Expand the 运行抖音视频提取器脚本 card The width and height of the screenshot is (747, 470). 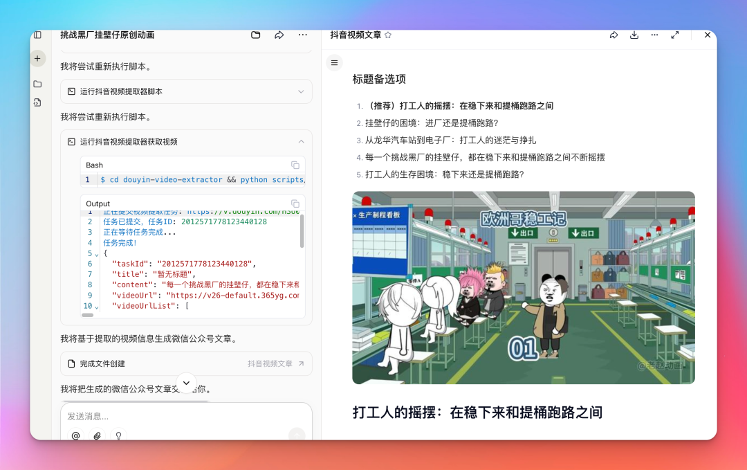300,91
